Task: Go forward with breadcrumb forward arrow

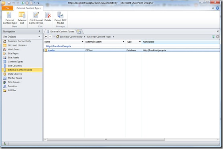Action: [50, 36]
